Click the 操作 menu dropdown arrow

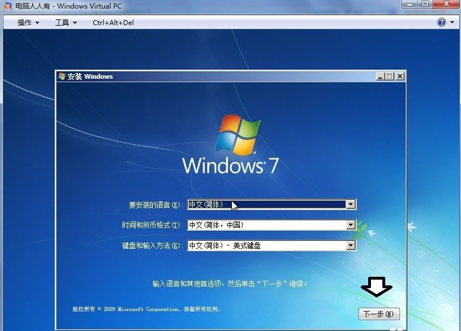[x=38, y=22]
